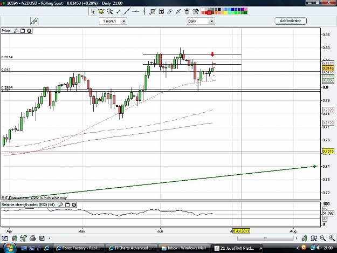Click the 0.7515 yellow price label

coord(328,152)
